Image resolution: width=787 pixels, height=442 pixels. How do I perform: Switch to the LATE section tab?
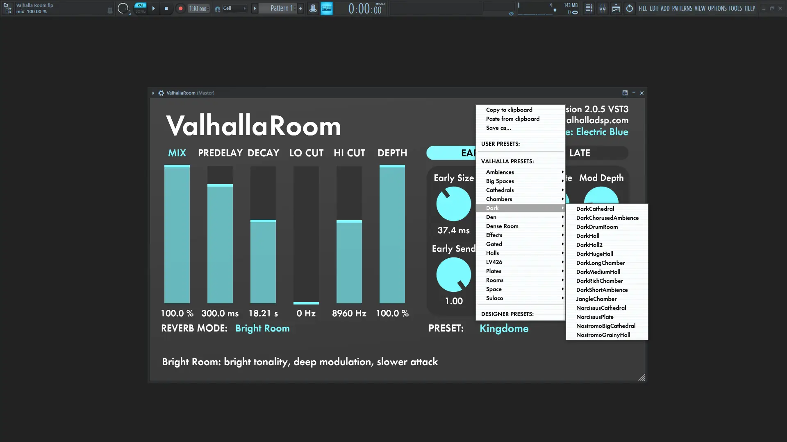(580, 153)
